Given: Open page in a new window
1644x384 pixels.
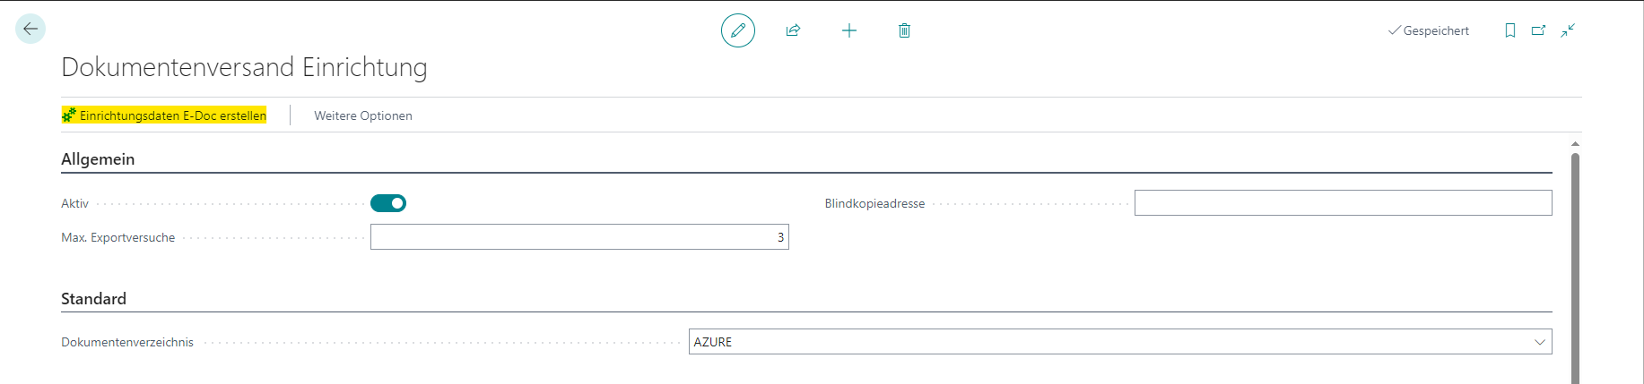Looking at the screenshot, I should (1539, 30).
